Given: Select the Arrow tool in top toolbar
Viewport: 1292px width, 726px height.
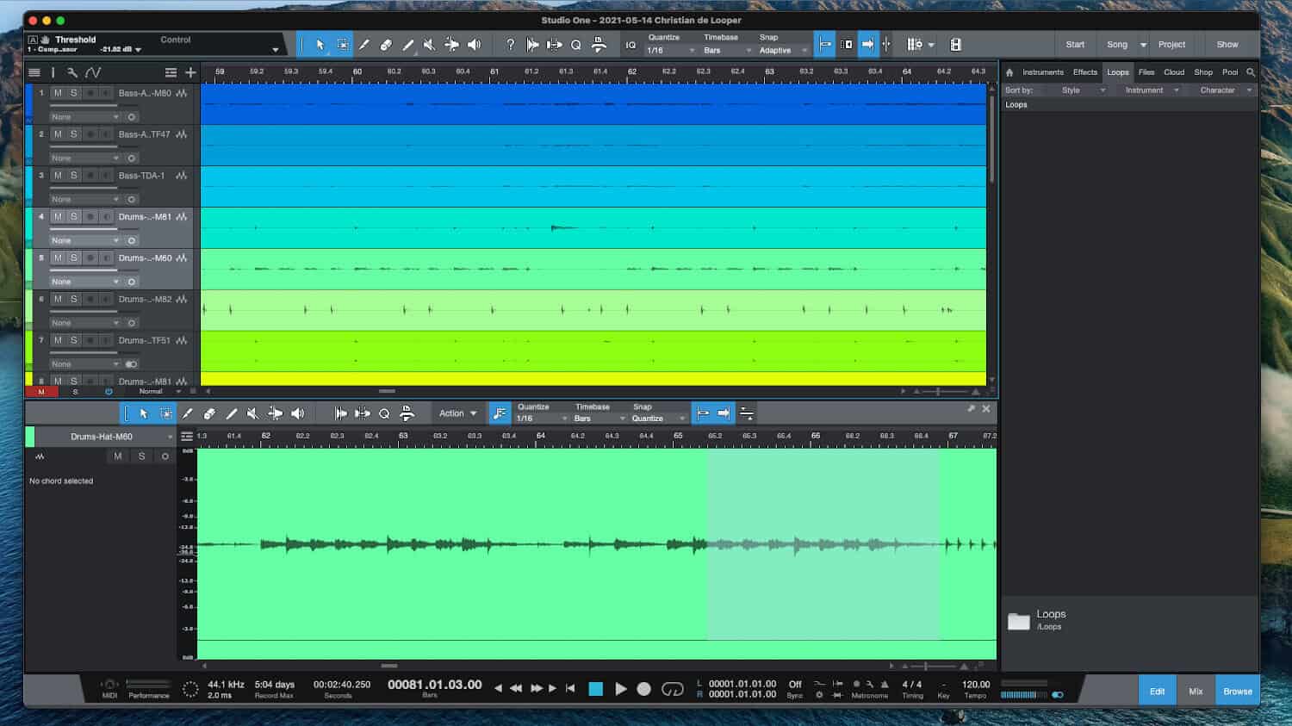Looking at the screenshot, I should point(320,45).
